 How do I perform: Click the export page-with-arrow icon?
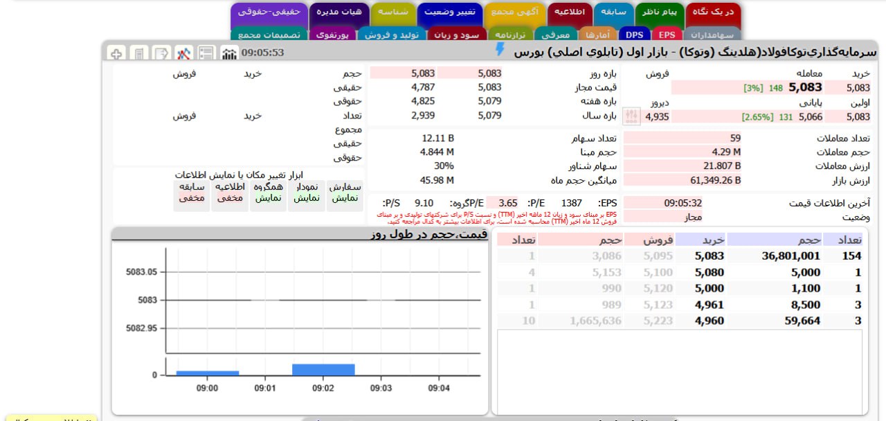[x=161, y=53]
